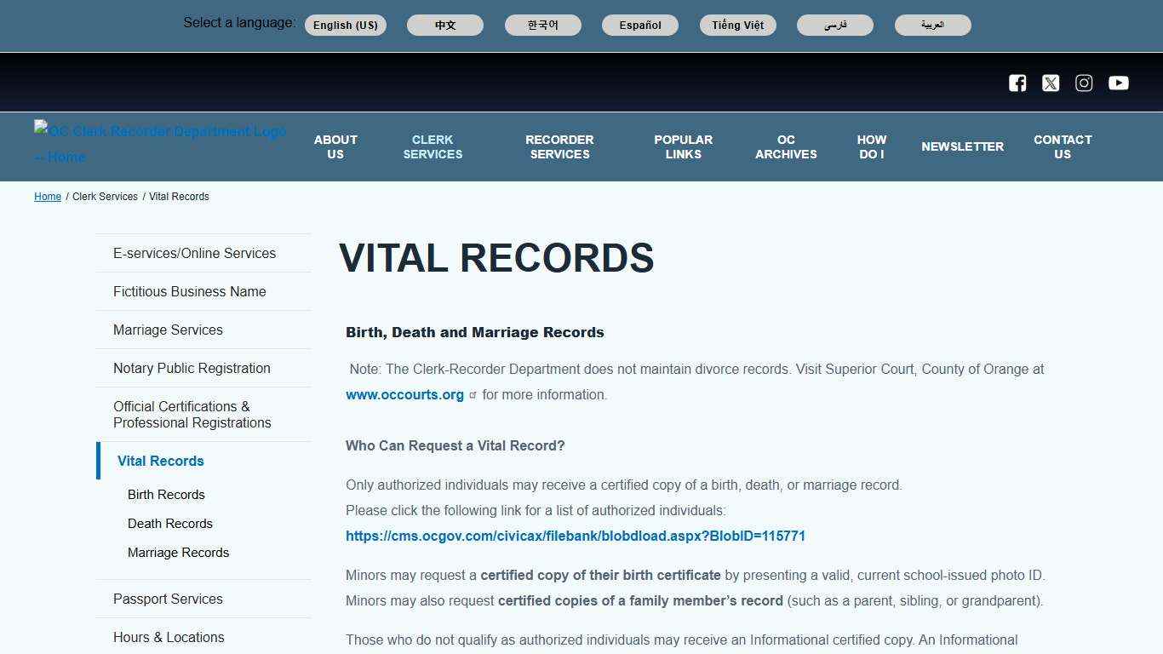Expand the Popular Links menu

click(x=683, y=146)
